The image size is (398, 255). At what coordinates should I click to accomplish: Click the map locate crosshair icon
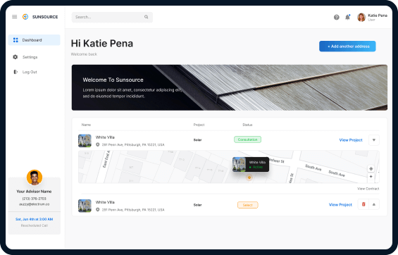point(371,168)
